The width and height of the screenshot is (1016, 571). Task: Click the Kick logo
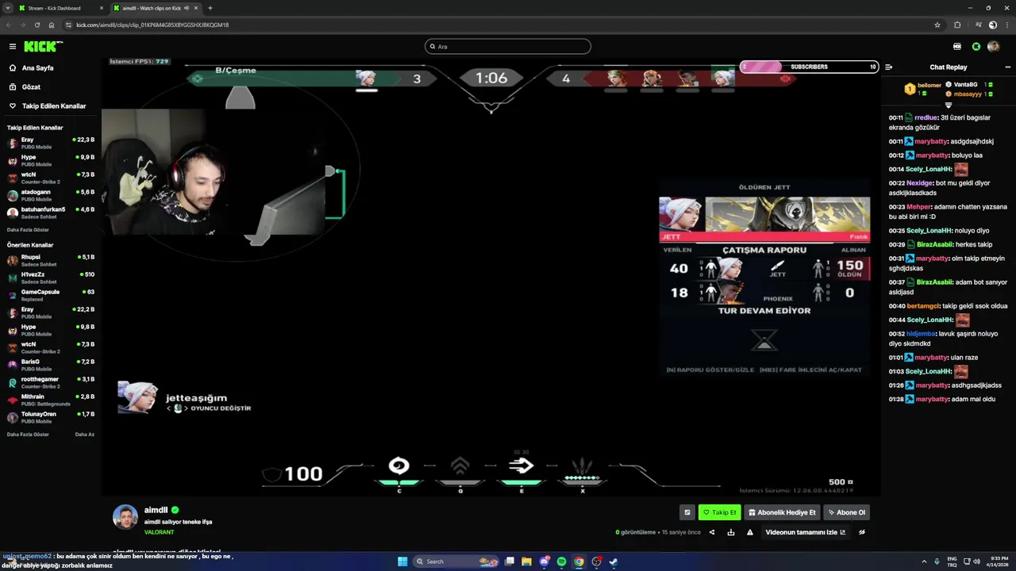tap(43, 47)
